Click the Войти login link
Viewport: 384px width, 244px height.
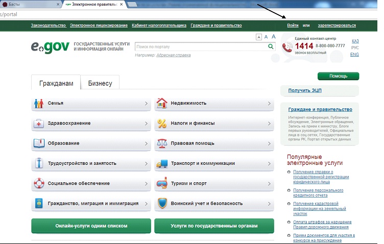[x=293, y=26]
